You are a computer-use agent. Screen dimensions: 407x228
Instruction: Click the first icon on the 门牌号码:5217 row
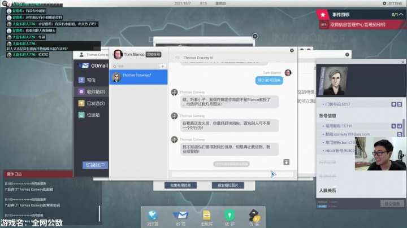(393, 104)
